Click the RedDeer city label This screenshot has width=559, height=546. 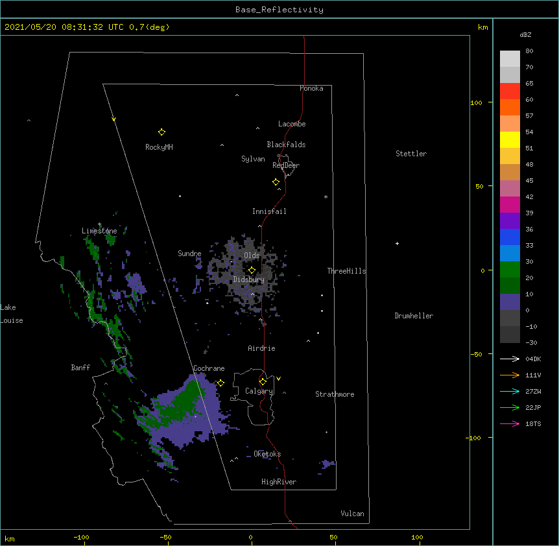(x=286, y=165)
